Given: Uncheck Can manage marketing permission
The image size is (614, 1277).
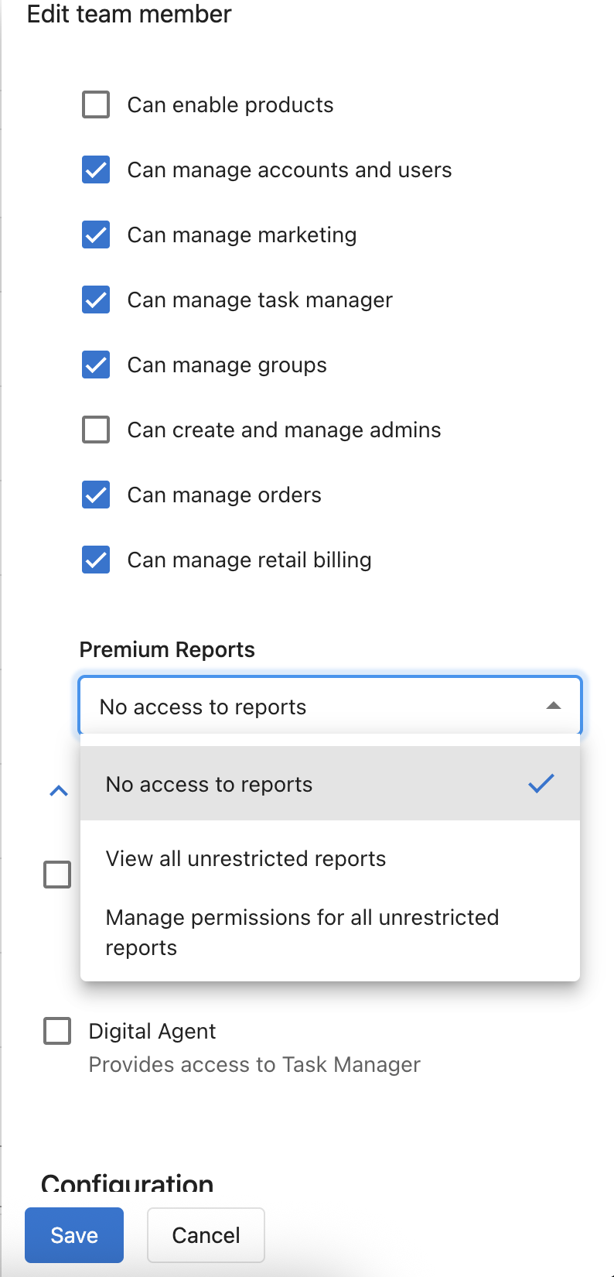Looking at the screenshot, I should [96, 235].
